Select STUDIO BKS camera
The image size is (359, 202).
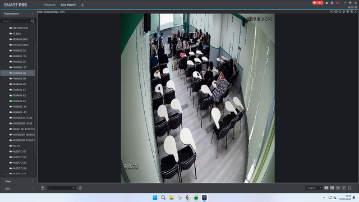[19, 45]
